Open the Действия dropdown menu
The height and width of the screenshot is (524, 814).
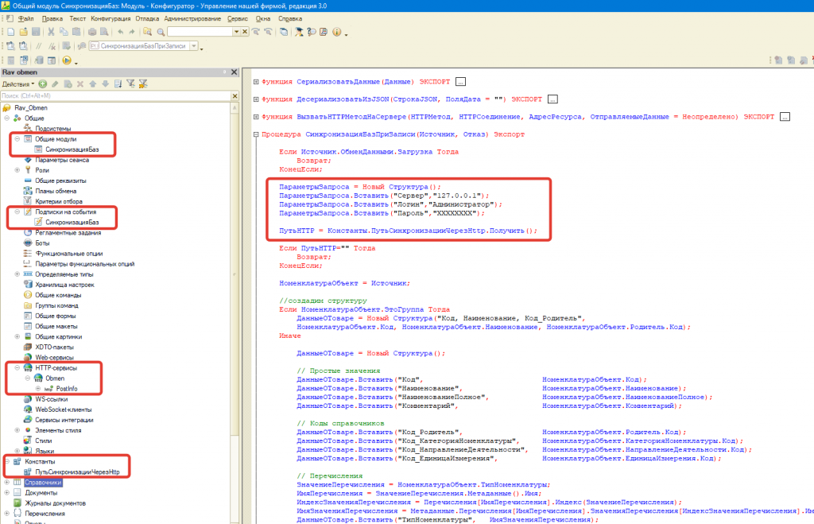(x=17, y=84)
